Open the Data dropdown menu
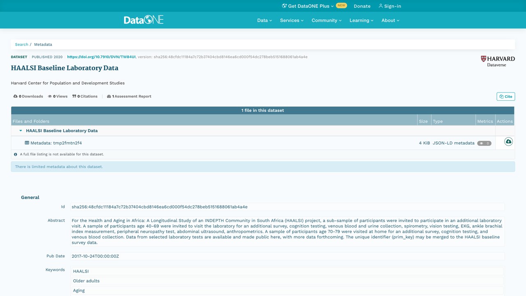Image resolution: width=526 pixels, height=296 pixels. [x=265, y=20]
